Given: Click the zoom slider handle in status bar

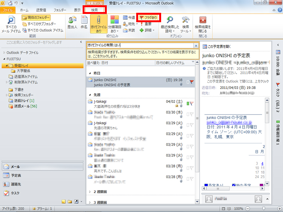Looking at the screenshot, I should coord(264,208).
